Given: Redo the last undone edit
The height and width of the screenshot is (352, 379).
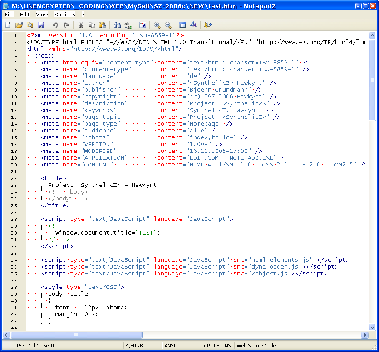Looking at the screenshot, I should [x=66, y=25].
